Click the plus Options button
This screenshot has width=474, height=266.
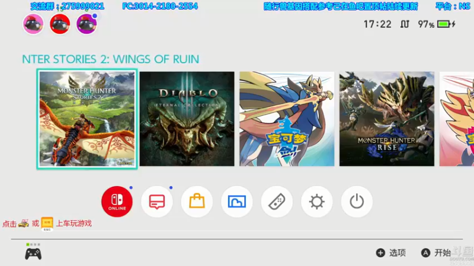391,253
